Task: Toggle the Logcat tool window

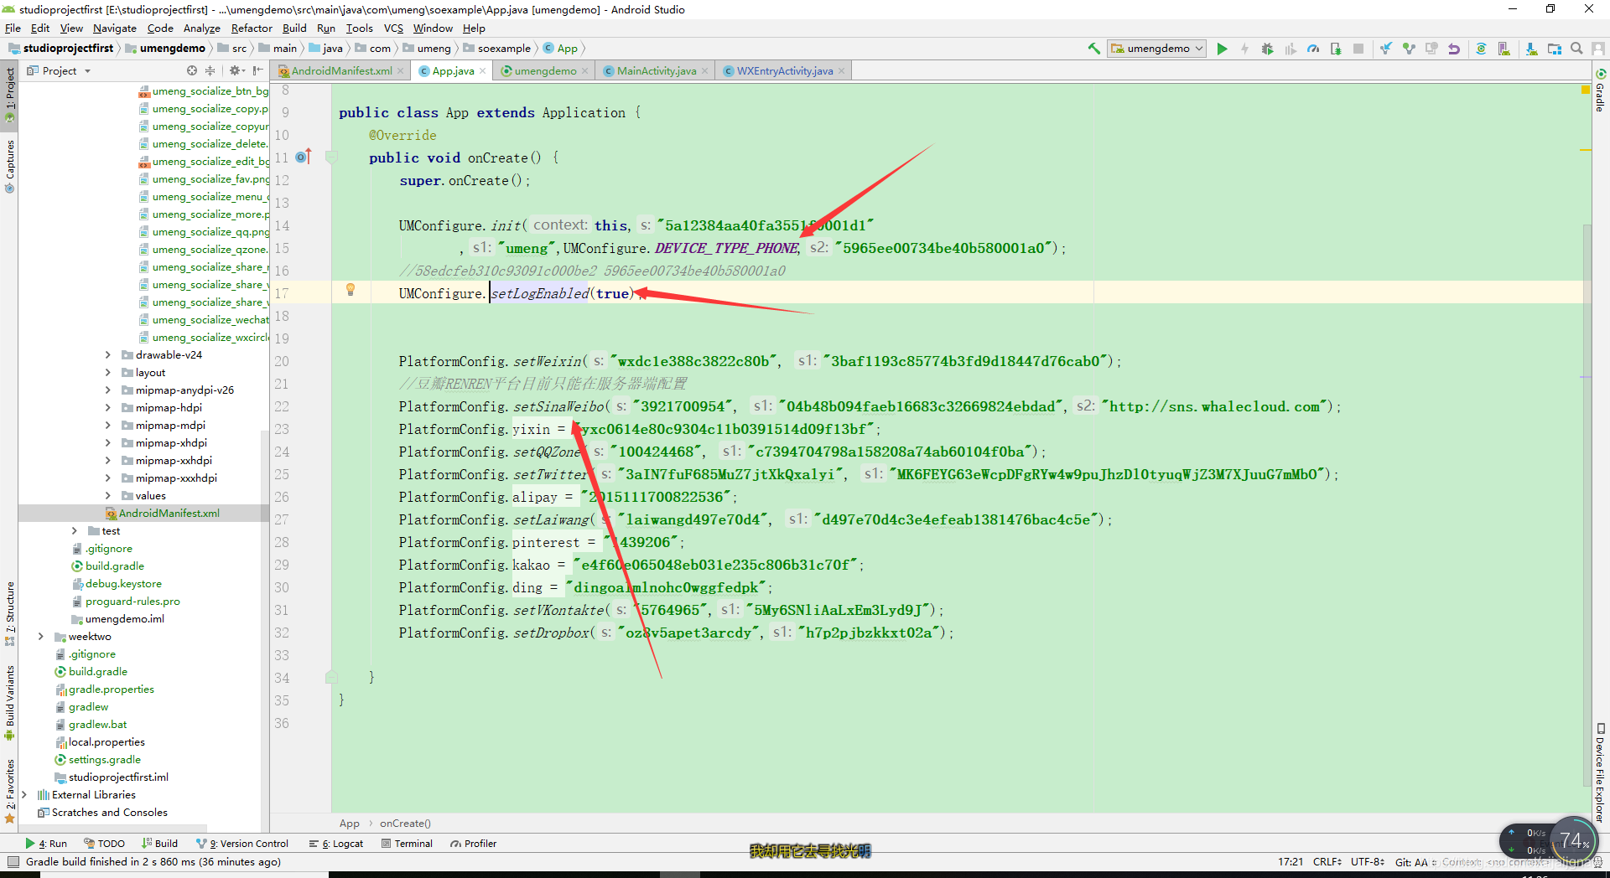Action: pyautogui.click(x=336, y=844)
